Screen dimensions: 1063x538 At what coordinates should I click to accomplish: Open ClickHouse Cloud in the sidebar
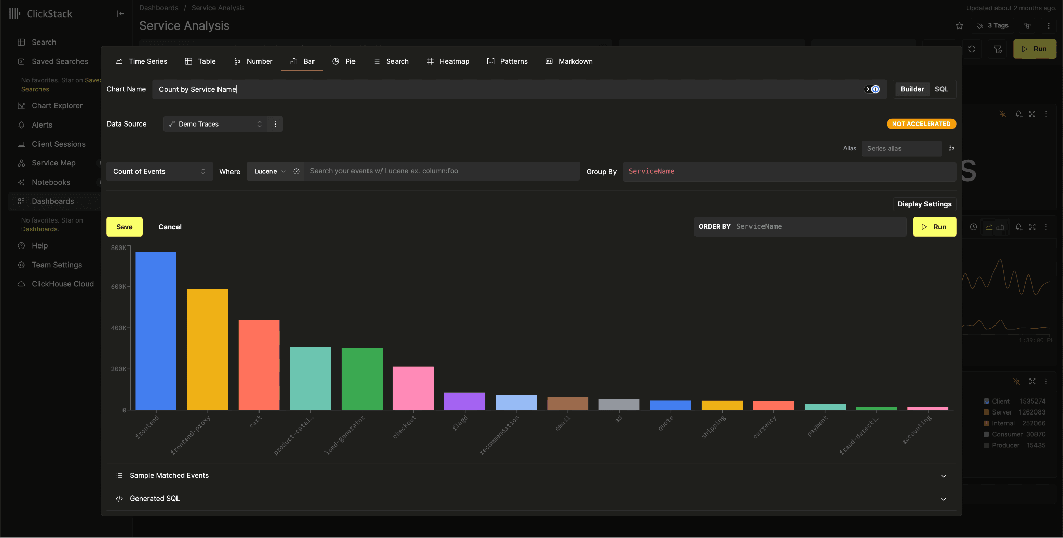click(63, 284)
